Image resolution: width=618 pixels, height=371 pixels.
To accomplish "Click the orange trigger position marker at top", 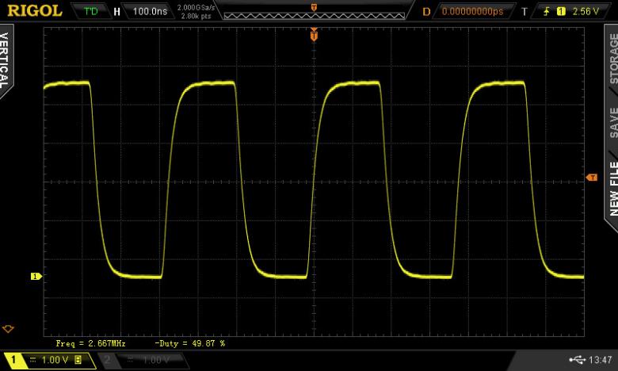I will coord(315,36).
